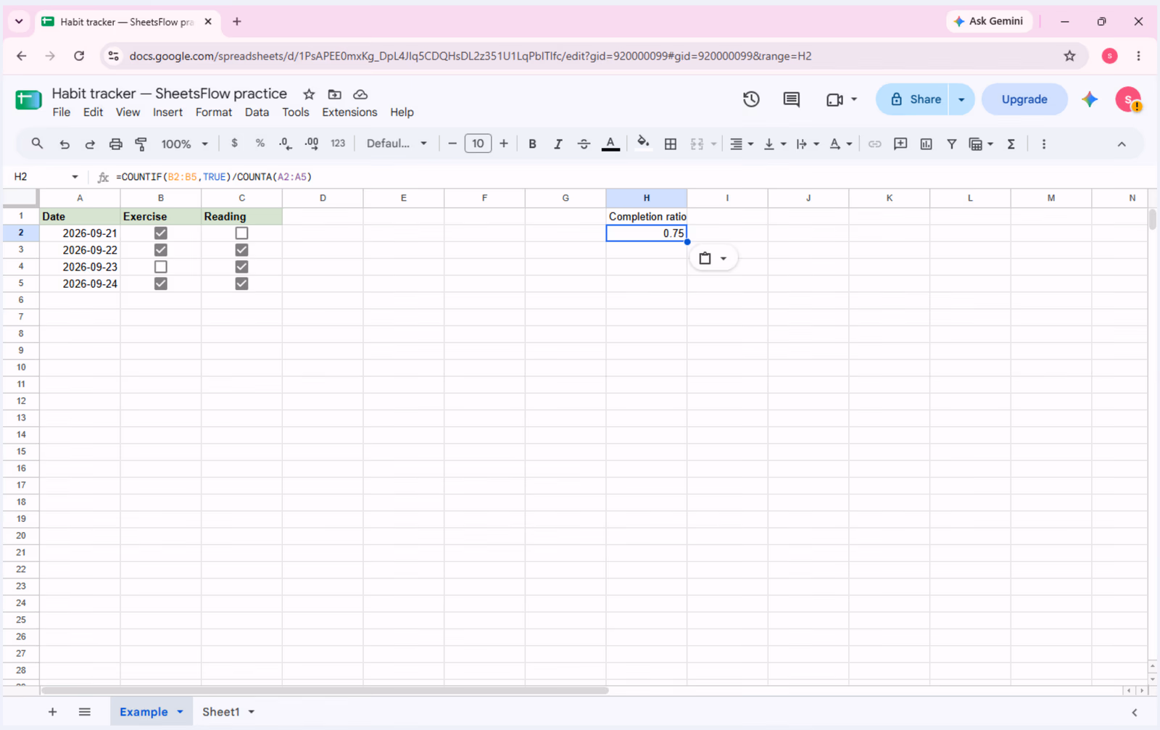Open the fill color picker

pos(643,144)
